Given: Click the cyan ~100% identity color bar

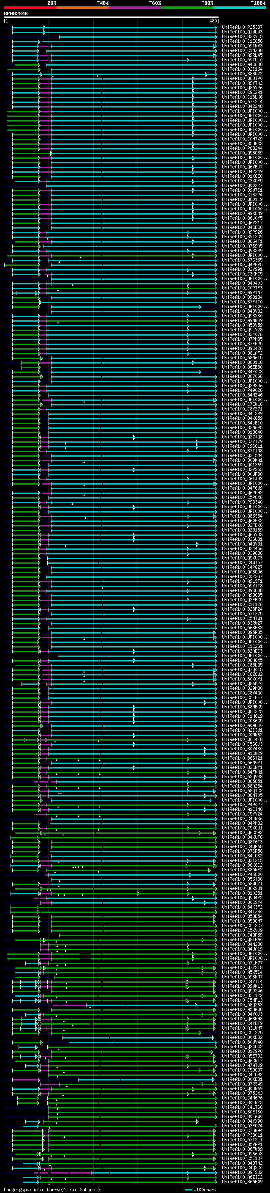Looking at the screenshot, I should tap(240, 8).
